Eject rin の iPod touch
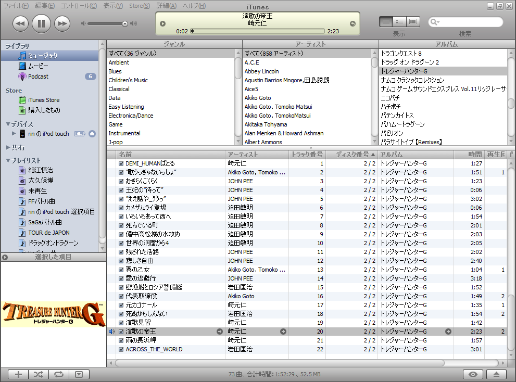The width and height of the screenshot is (516, 382). (x=92, y=134)
